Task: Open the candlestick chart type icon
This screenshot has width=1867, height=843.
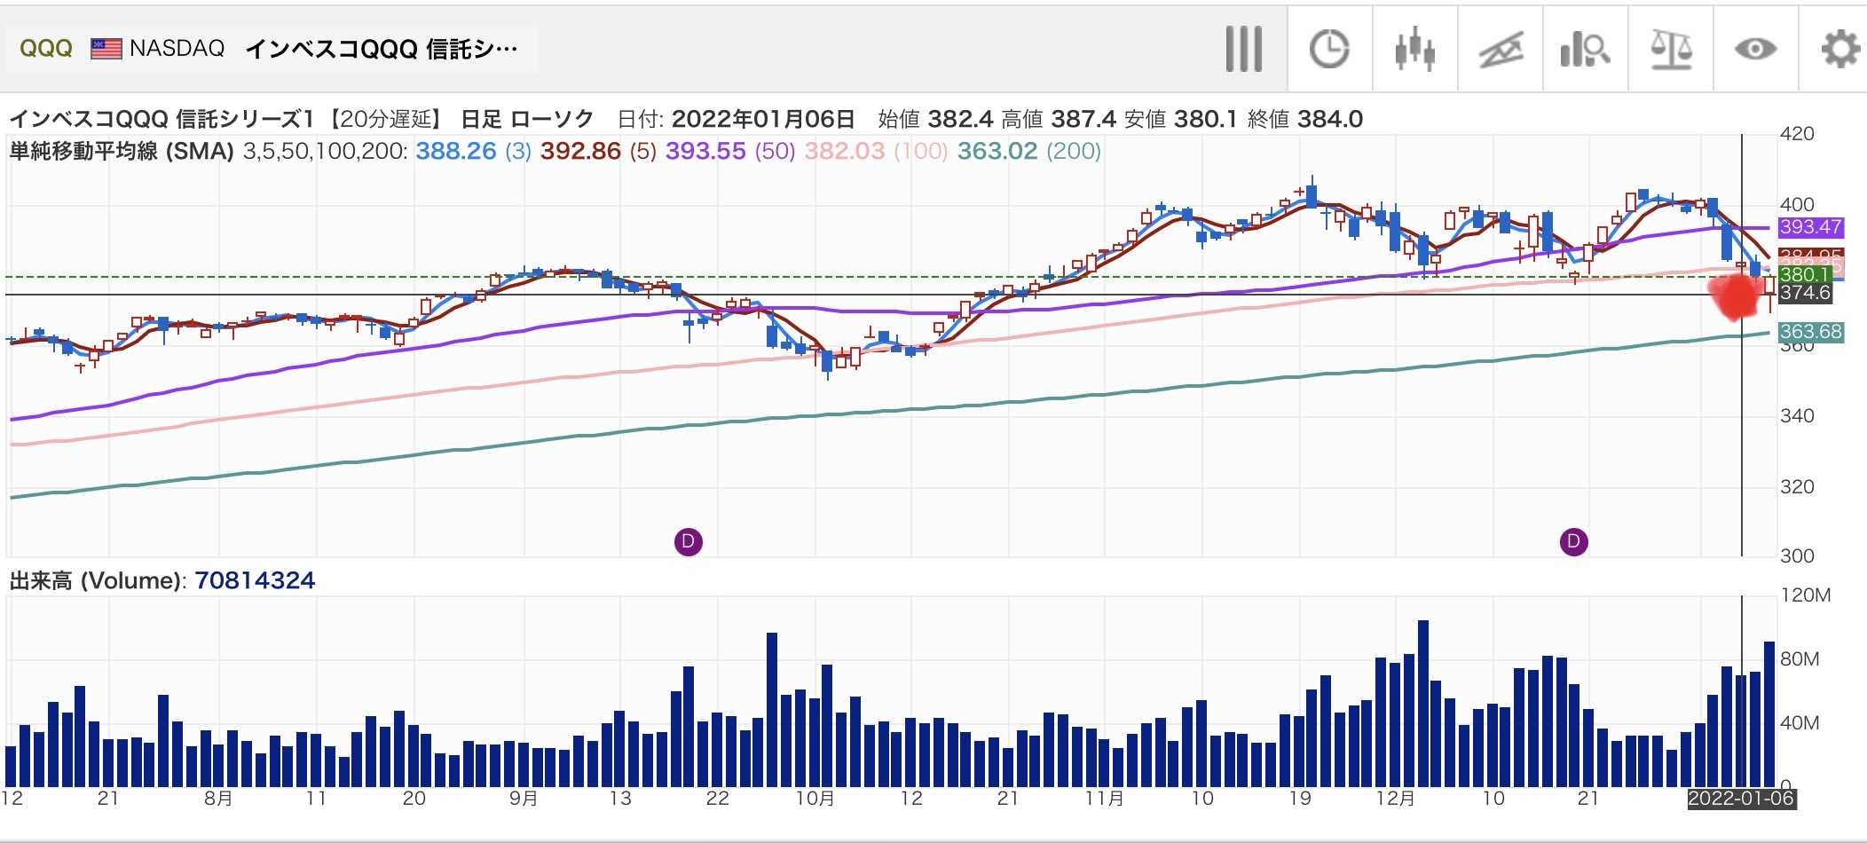Action: point(1414,49)
